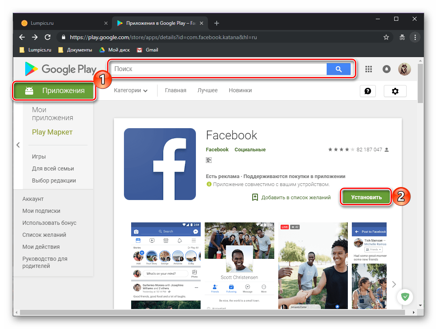Open Мои действия
Viewport: 437px width, 329px height.
[41, 247]
